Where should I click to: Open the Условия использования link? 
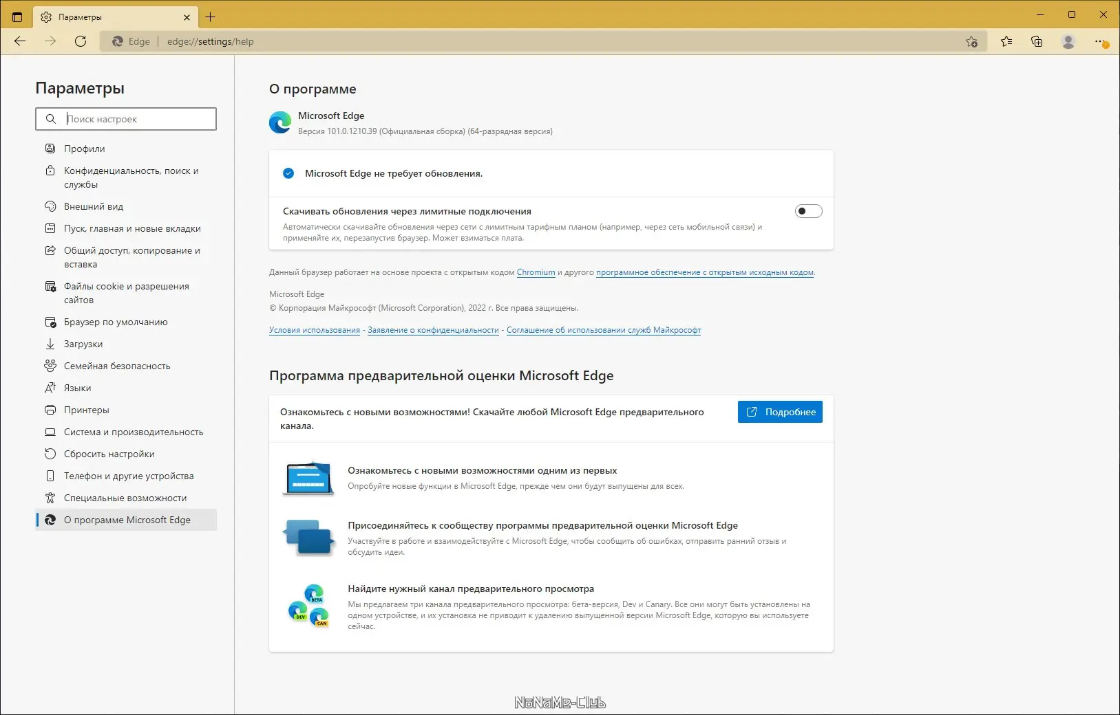[x=315, y=330]
